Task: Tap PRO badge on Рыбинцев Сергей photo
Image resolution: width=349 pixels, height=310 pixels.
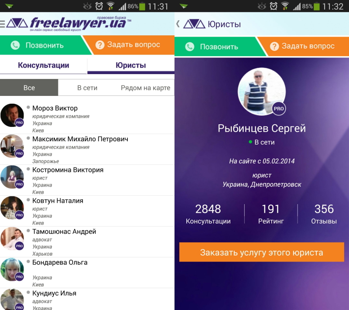Action: pos(279,109)
